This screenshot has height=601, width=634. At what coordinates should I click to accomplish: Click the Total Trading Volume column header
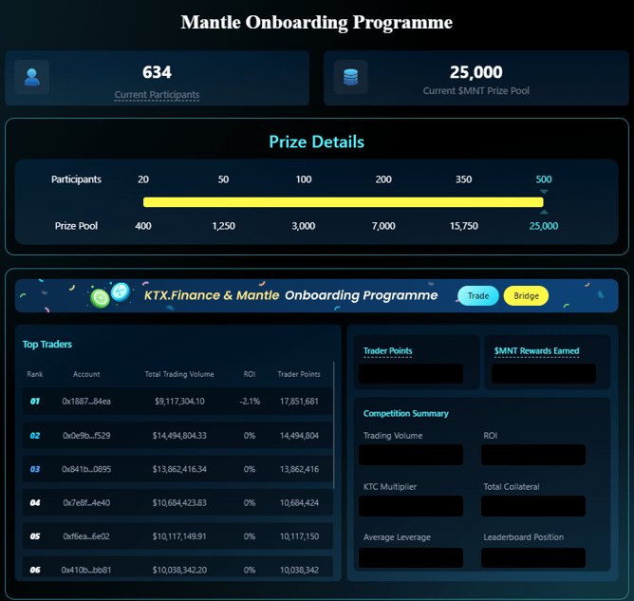coord(179,374)
